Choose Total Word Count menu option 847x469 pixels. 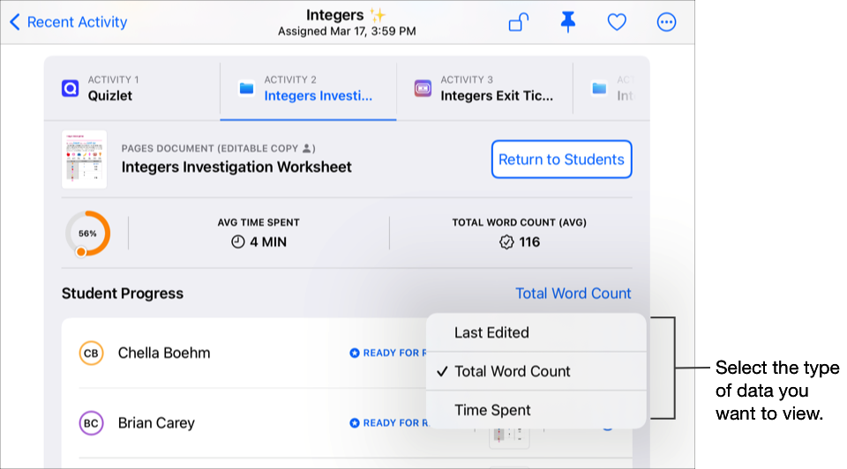536,371
